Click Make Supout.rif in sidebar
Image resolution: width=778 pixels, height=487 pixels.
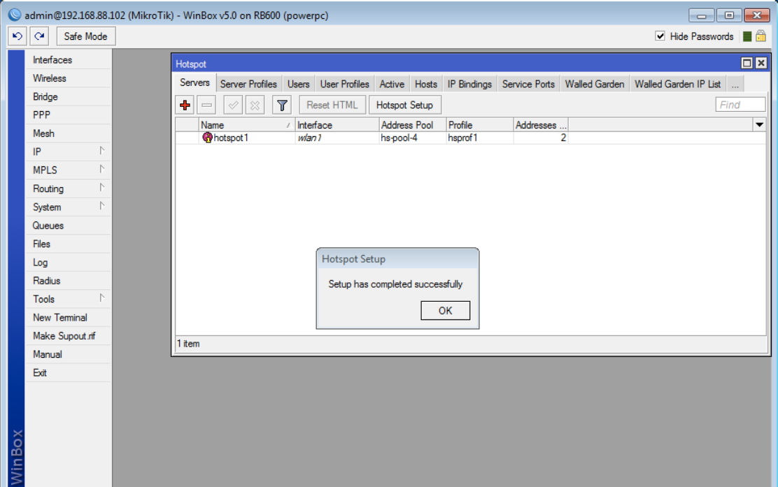coord(67,336)
